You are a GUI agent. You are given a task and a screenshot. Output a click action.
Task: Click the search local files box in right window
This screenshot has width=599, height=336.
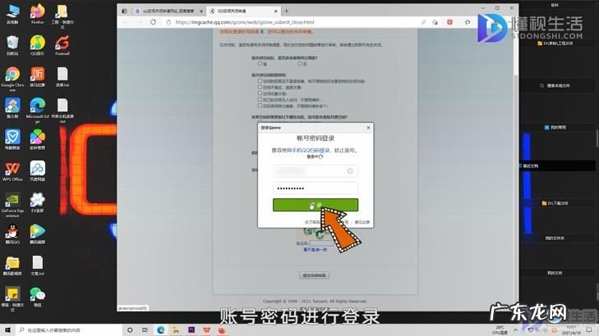555,86
